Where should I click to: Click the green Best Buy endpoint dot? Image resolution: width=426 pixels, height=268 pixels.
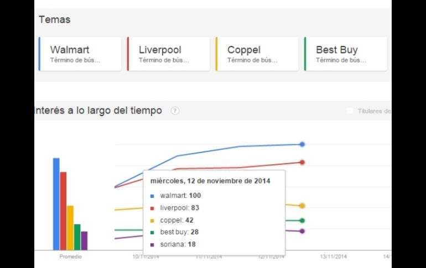pos(302,220)
